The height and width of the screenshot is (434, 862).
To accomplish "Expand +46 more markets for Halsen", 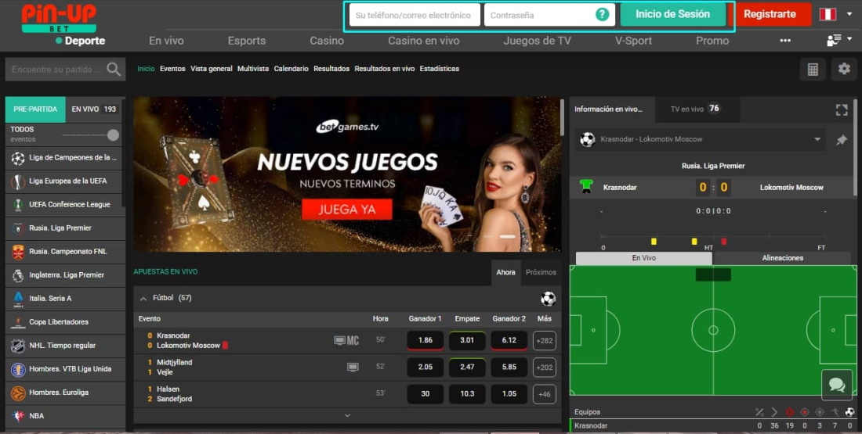I will pyautogui.click(x=545, y=394).
